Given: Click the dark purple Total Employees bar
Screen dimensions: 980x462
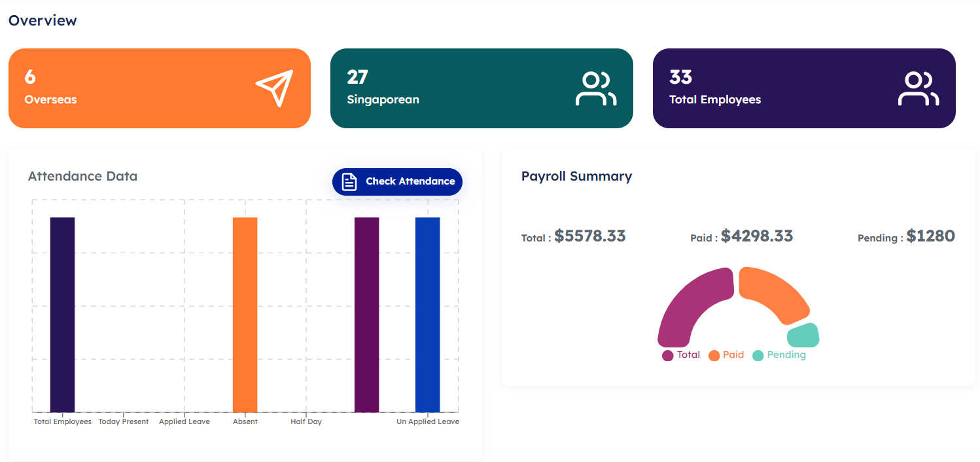Looking at the screenshot, I should [63, 314].
